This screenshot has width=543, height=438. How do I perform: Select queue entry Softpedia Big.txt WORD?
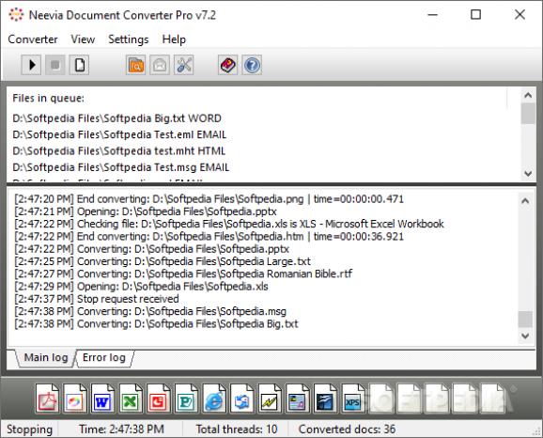tap(117, 118)
